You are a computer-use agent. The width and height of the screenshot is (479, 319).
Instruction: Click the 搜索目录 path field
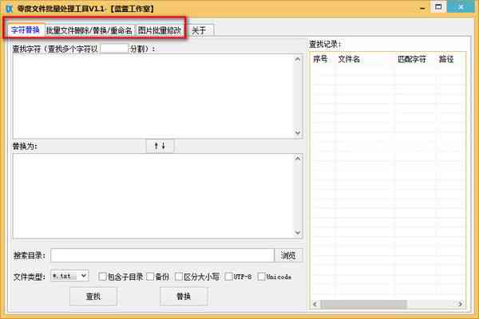click(x=162, y=255)
